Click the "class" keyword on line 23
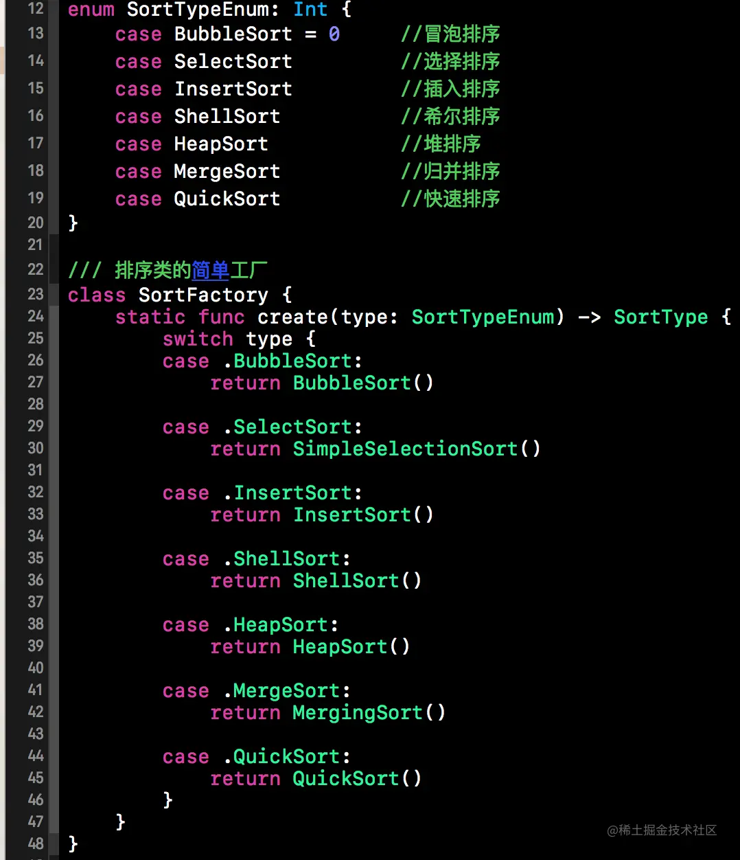This screenshot has width=740, height=860. (97, 295)
